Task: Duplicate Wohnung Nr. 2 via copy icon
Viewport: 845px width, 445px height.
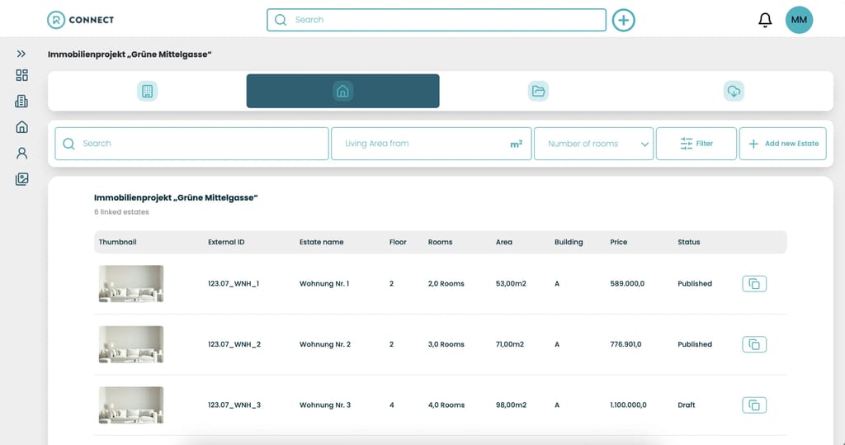Action: point(754,344)
